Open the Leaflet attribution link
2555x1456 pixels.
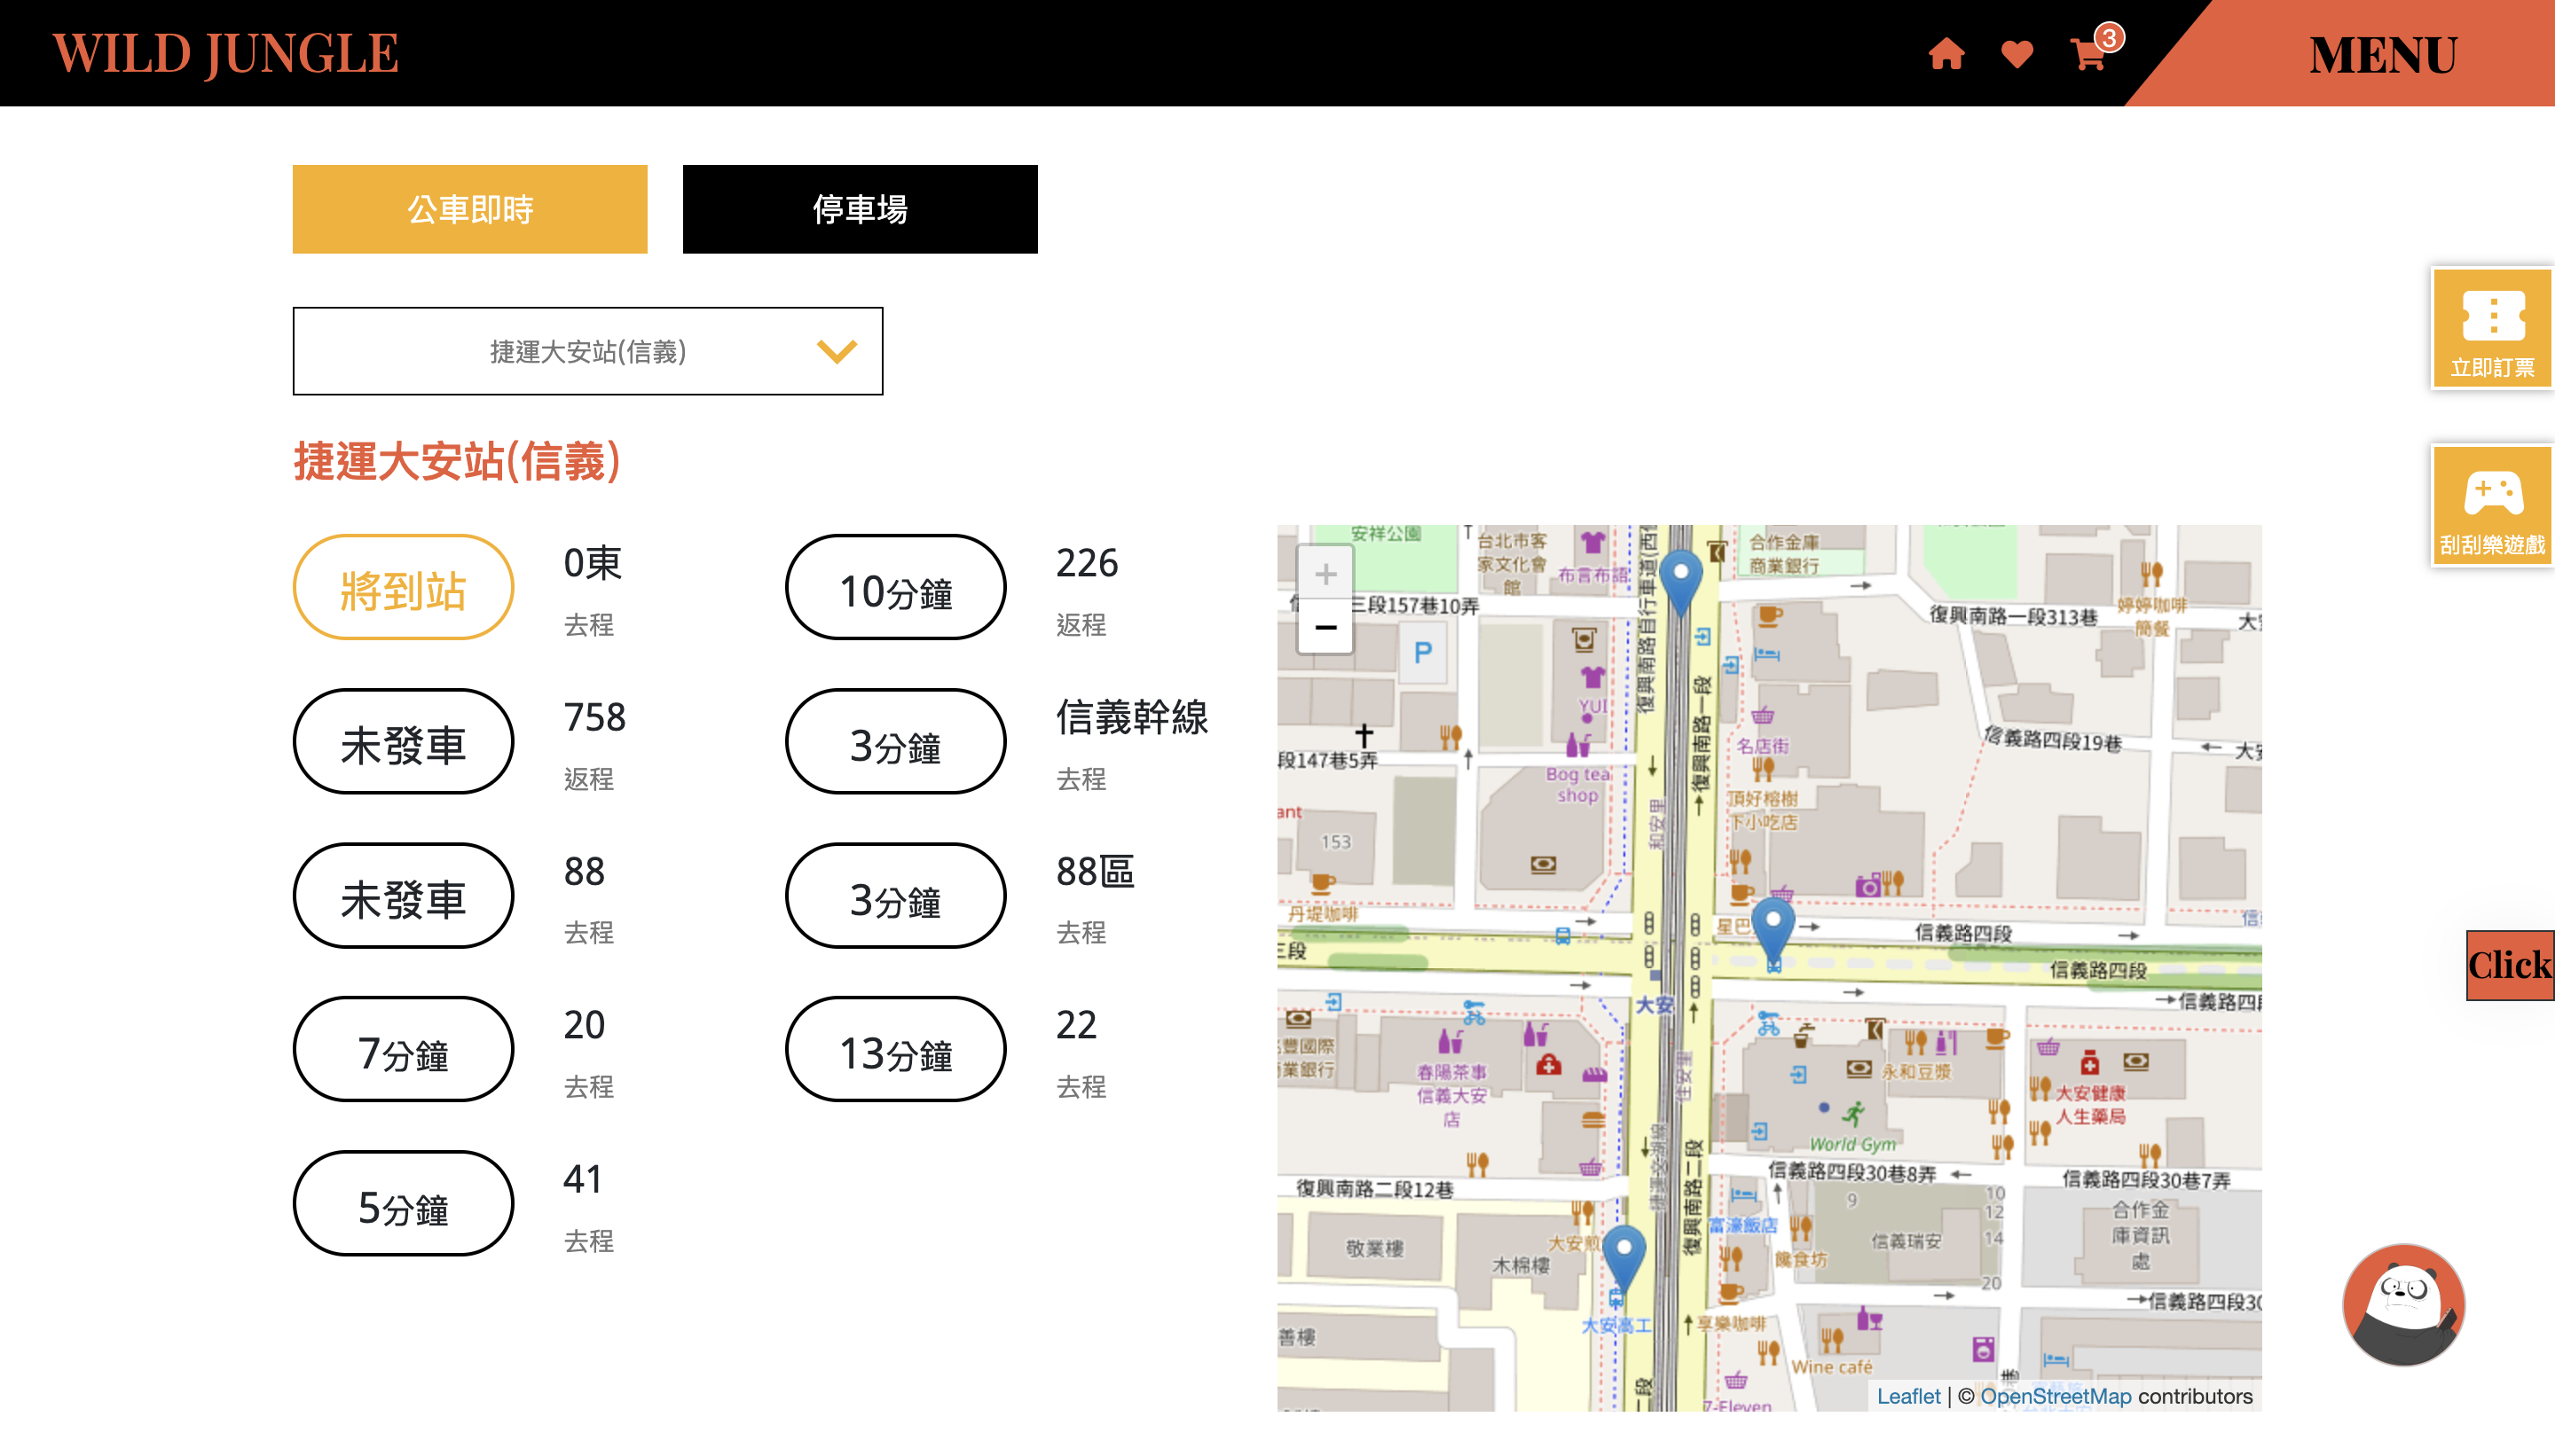[x=1907, y=1396]
